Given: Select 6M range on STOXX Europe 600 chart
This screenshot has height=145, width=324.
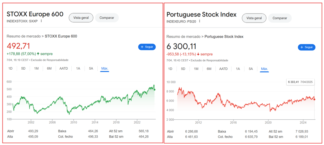Looking at the screenshot, I should [x=49, y=69].
